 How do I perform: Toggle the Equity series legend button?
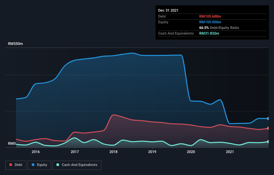[x=39, y=165]
